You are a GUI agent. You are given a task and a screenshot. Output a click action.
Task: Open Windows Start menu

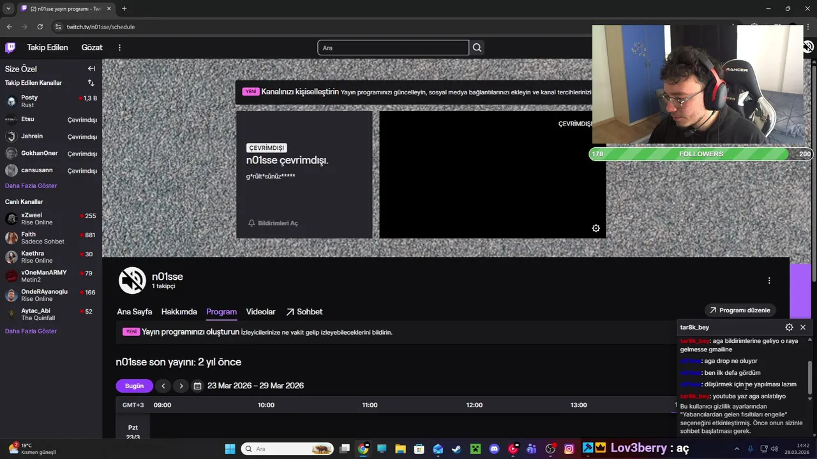click(x=230, y=449)
